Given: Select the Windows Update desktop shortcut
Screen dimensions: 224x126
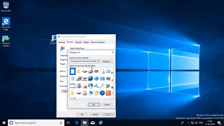Looking at the screenshot, I should pyautogui.click(x=6, y=41).
